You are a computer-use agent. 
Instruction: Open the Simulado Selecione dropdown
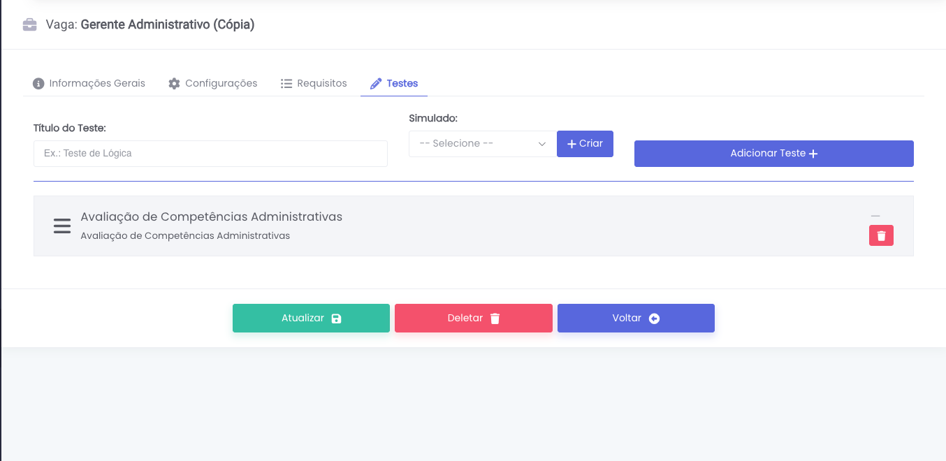coord(482,144)
